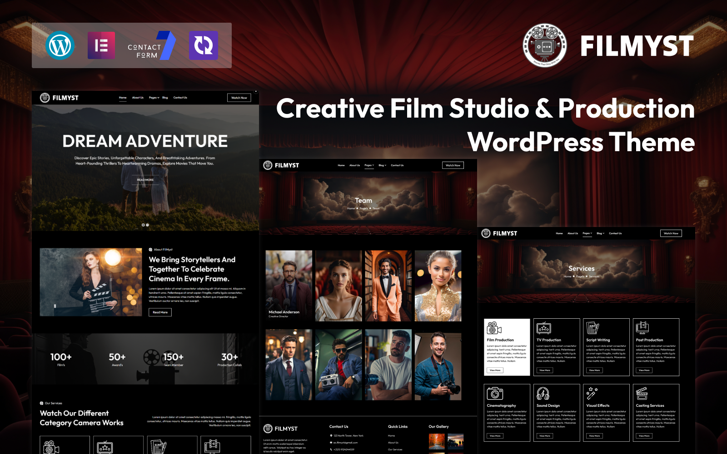Expand Blog dropdown in Team page navbar
Image resolution: width=727 pixels, height=454 pixels.
pos(382,165)
